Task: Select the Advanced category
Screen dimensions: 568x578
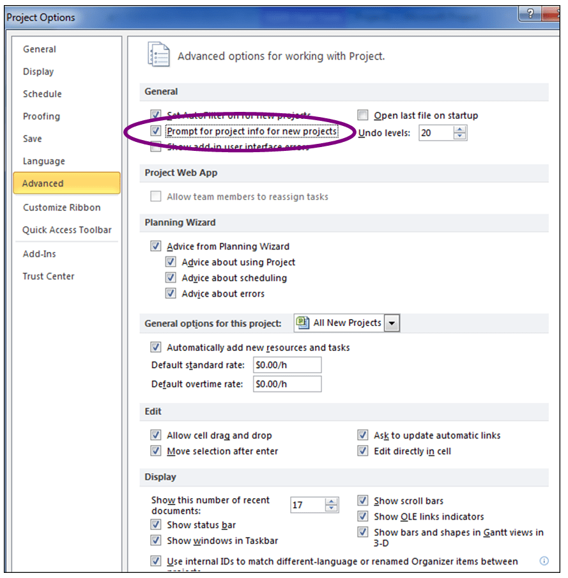Action: point(66,183)
